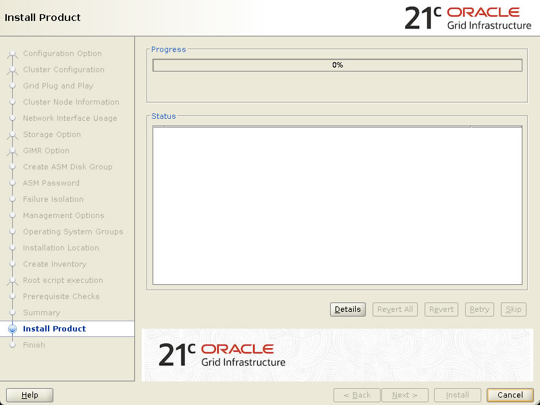Click the GIMR Option step node icon
This screenshot has width=540, height=405.
tap(12, 151)
